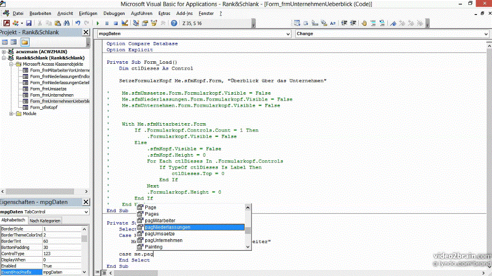Screen dimensions: 492x276
Task: Open the Debuggen menu
Action: [114, 14]
